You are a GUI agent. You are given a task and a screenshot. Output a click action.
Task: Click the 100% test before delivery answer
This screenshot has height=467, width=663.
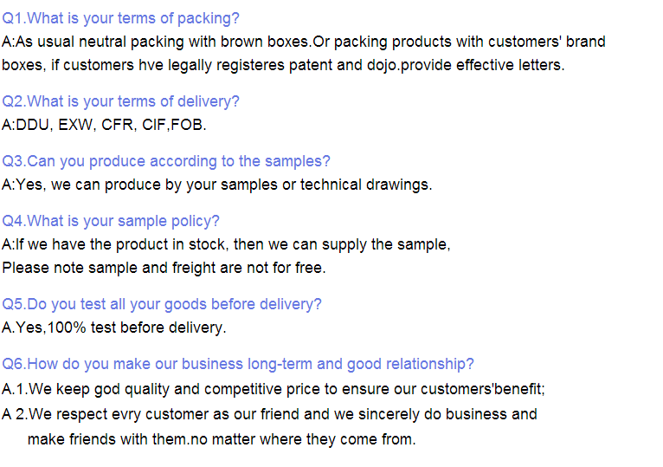point(114,328)
